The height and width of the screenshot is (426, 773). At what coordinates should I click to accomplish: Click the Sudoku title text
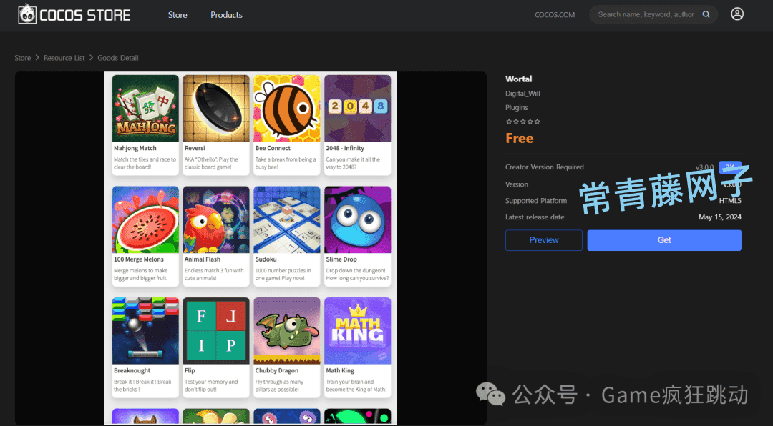point(266,259)
